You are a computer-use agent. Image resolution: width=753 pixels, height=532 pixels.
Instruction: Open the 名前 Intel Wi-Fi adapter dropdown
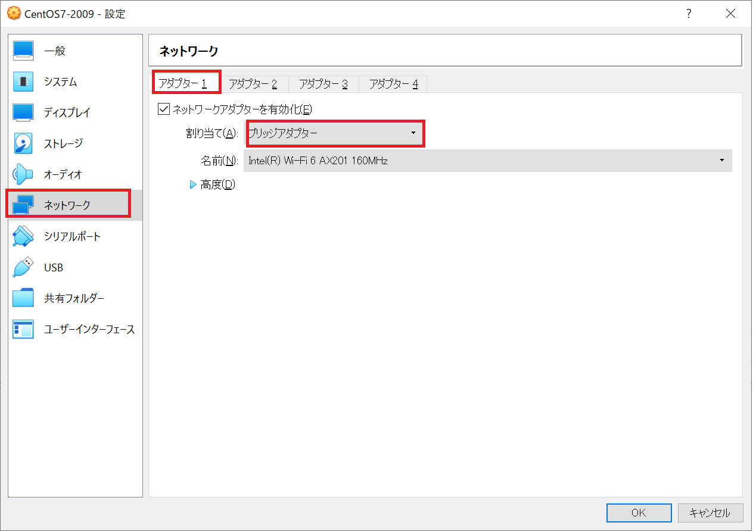coord(488,161)
